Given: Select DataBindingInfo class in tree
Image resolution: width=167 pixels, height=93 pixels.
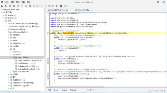Looking at the screenshot, I should (x=21, y=86).
